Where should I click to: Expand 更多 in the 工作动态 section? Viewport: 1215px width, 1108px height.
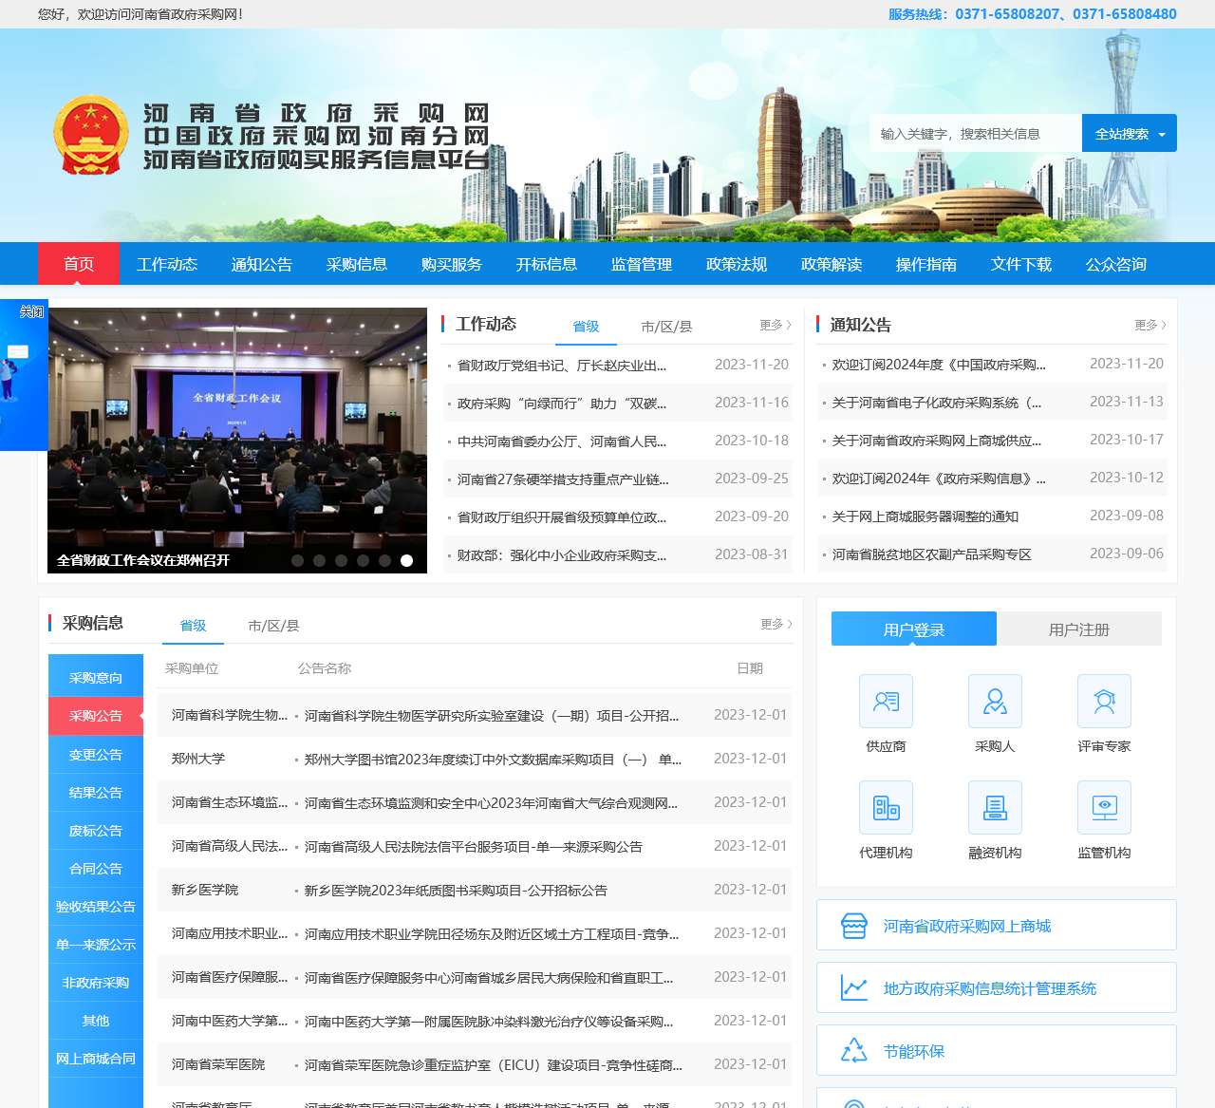tap(775, 325)
